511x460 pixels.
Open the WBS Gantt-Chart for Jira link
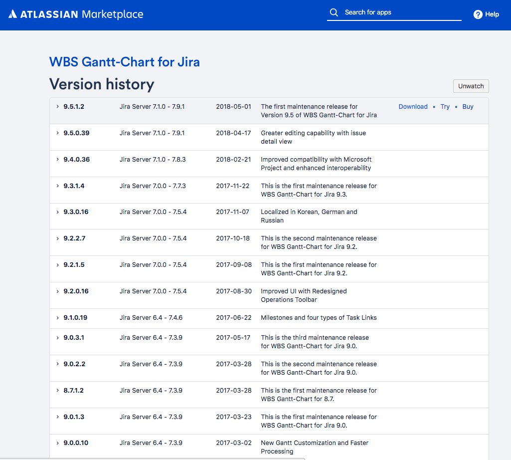[x=124, y=62]
